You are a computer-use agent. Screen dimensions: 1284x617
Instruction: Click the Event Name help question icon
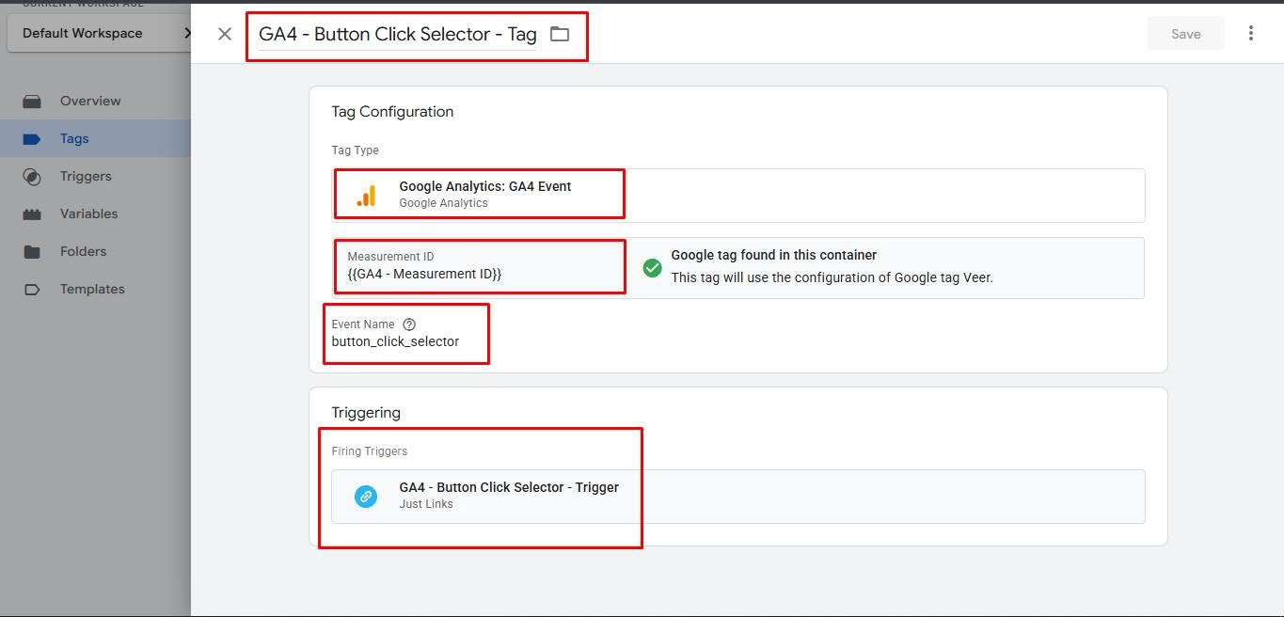pos(409,324)
